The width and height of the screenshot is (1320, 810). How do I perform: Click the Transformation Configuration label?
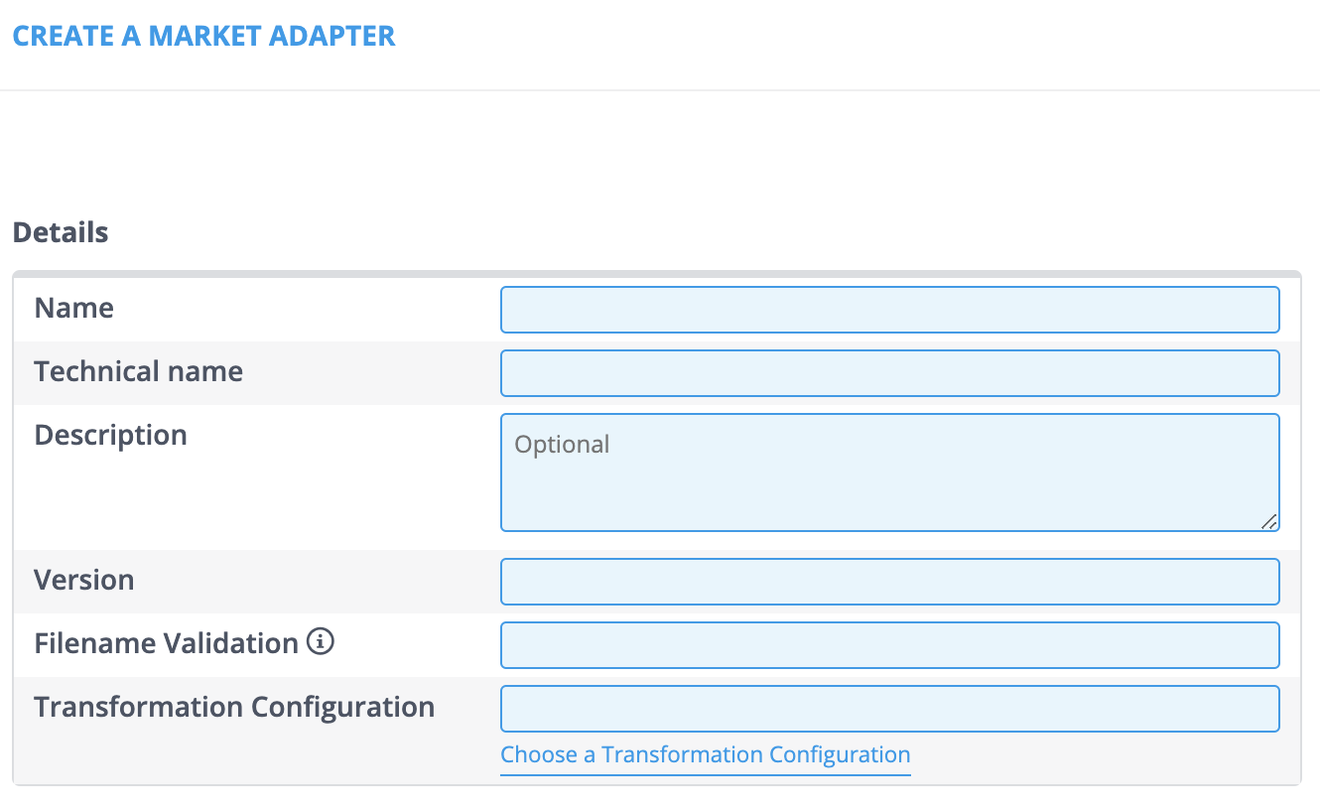click(x=234, y=707)
